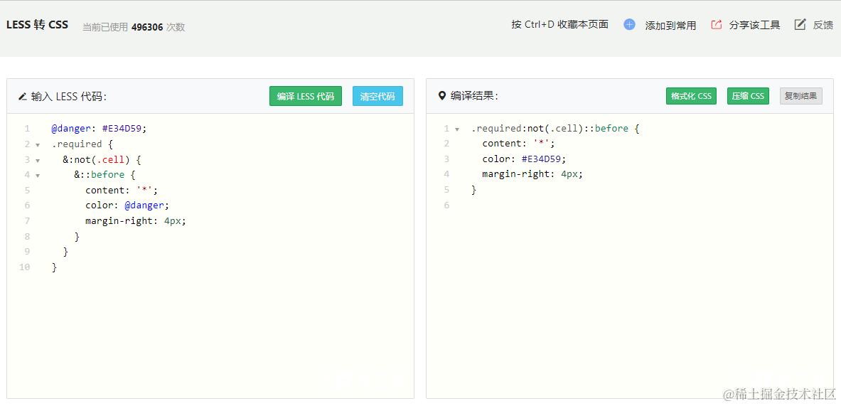Image resolution: width=841 pixels, height=406 pixels.
Task: Click the red share icon
Action: click(x=716, y=24)
